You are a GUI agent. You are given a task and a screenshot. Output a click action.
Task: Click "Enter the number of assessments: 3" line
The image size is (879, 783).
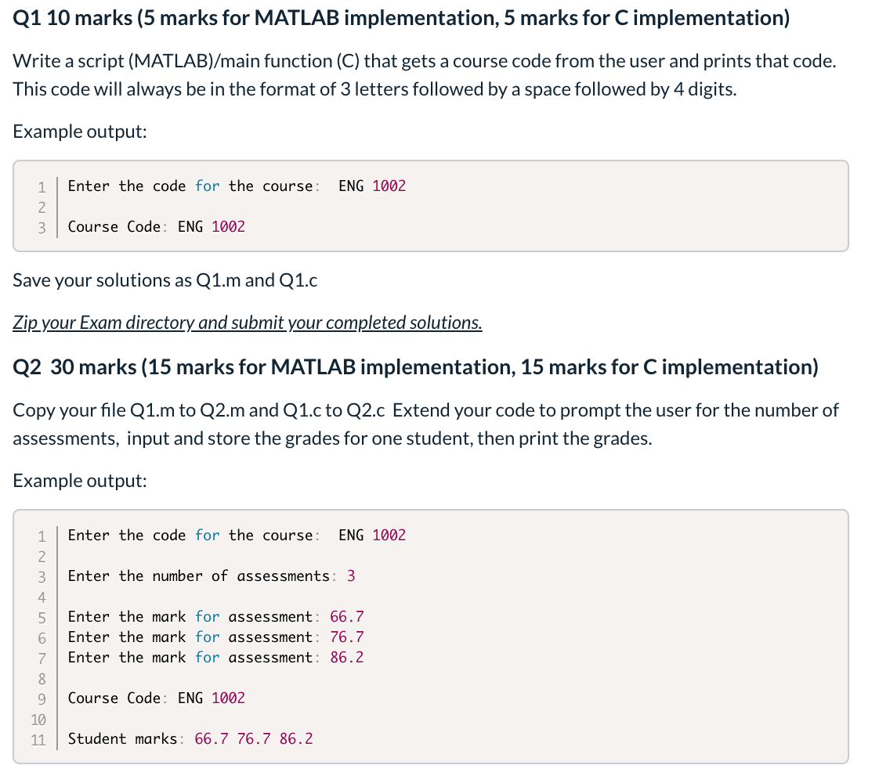point(207,576)
